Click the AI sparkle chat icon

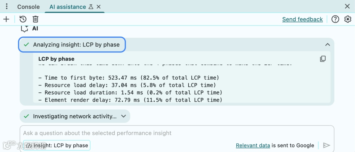coord(25,29)
